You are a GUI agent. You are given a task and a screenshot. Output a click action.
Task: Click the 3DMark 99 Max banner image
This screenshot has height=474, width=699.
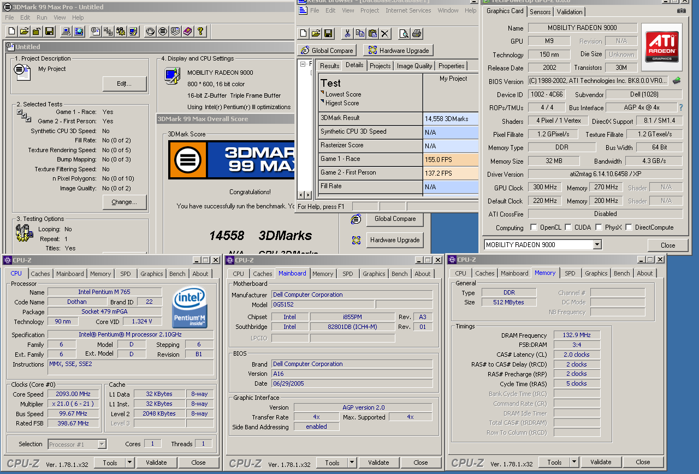click(x=231, y=160)
